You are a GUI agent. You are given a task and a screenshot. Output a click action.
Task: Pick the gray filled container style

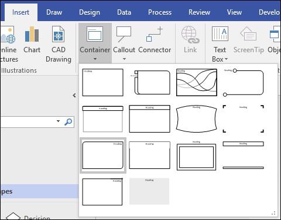[149, 191]
